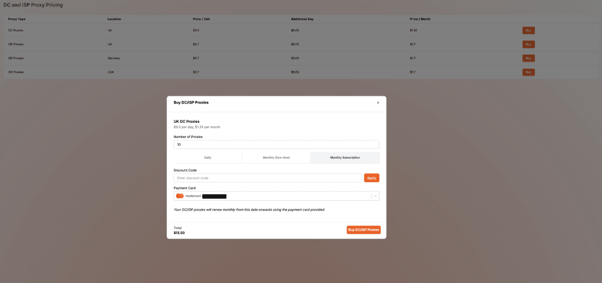Close the Buy DC/ISP Proxies dialog
Screen dimensions: 602x283
coord(378,103)
